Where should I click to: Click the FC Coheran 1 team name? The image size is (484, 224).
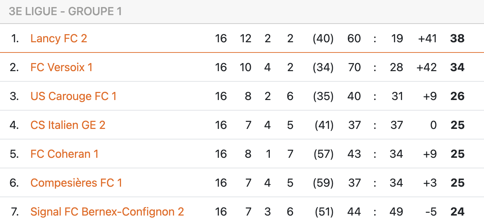pyautogui.click(x=64, y=154)
